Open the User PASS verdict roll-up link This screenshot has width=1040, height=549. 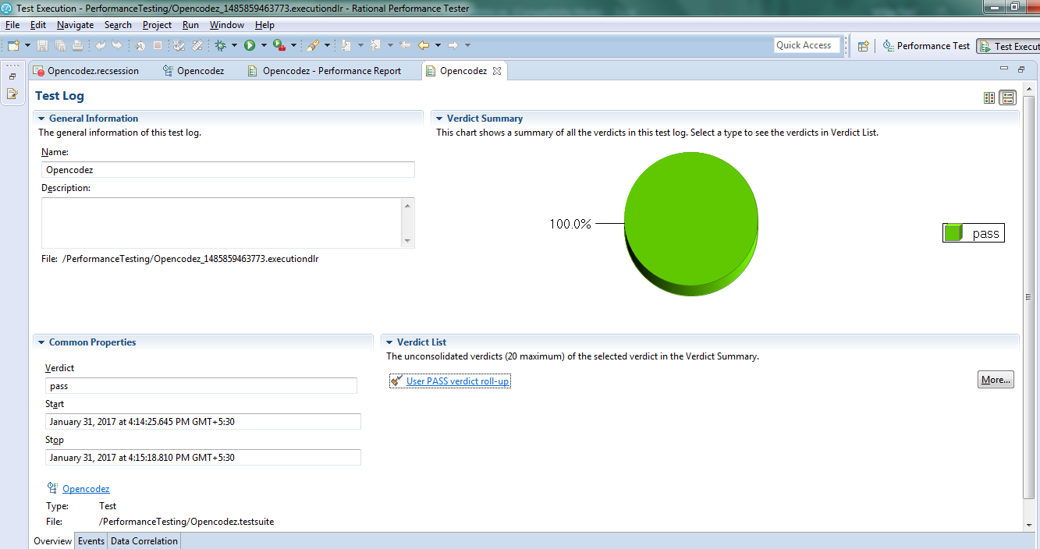click(457, 381)
